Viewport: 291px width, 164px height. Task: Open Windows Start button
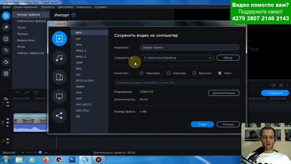click(x=5, y=160)
